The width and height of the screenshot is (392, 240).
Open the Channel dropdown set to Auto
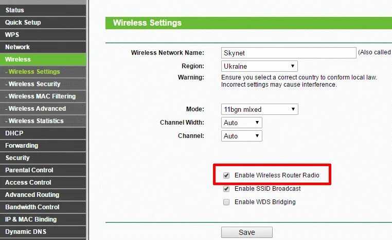pos(241,136)
